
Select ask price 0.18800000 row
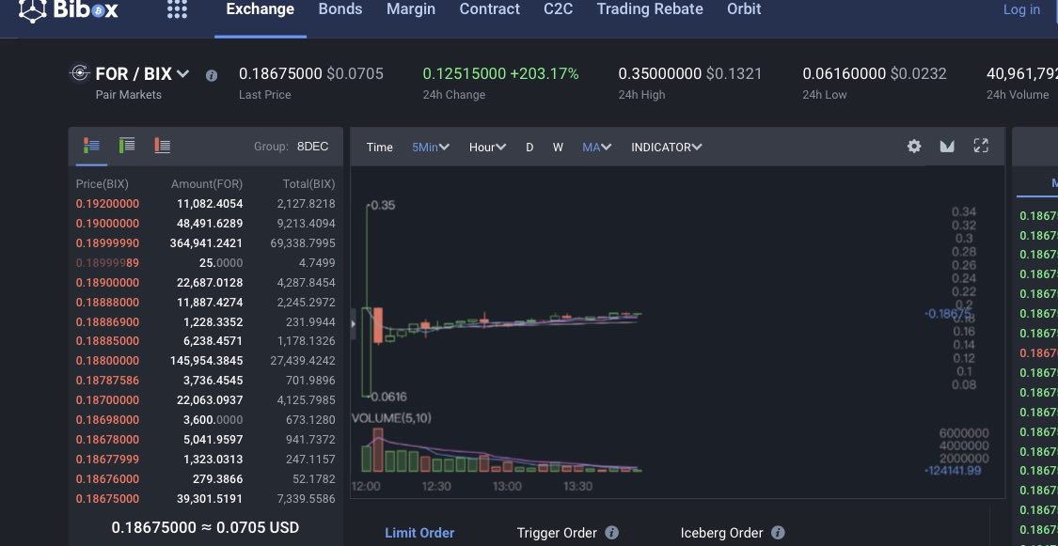point(205,361)
